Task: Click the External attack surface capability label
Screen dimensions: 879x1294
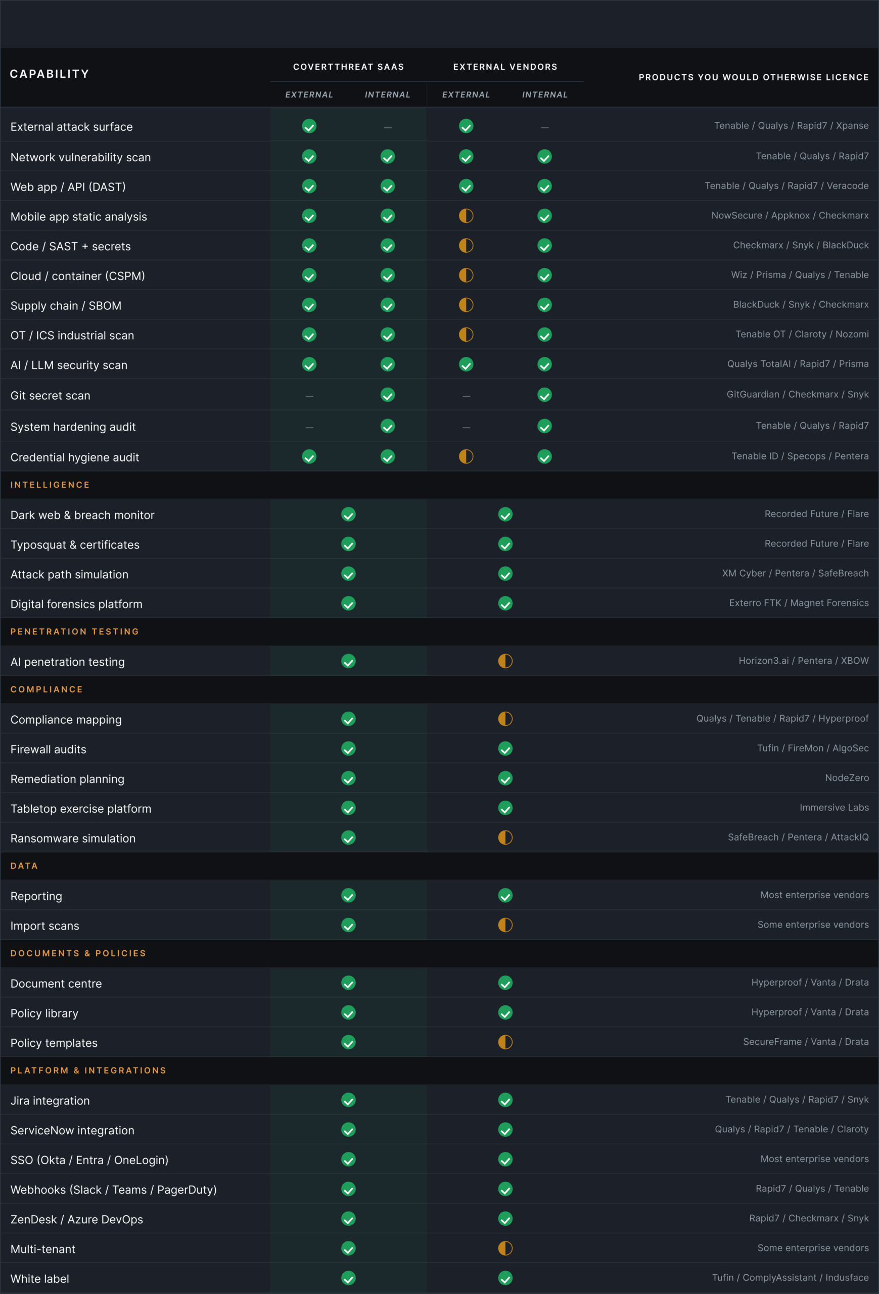Action: point(72,127)
